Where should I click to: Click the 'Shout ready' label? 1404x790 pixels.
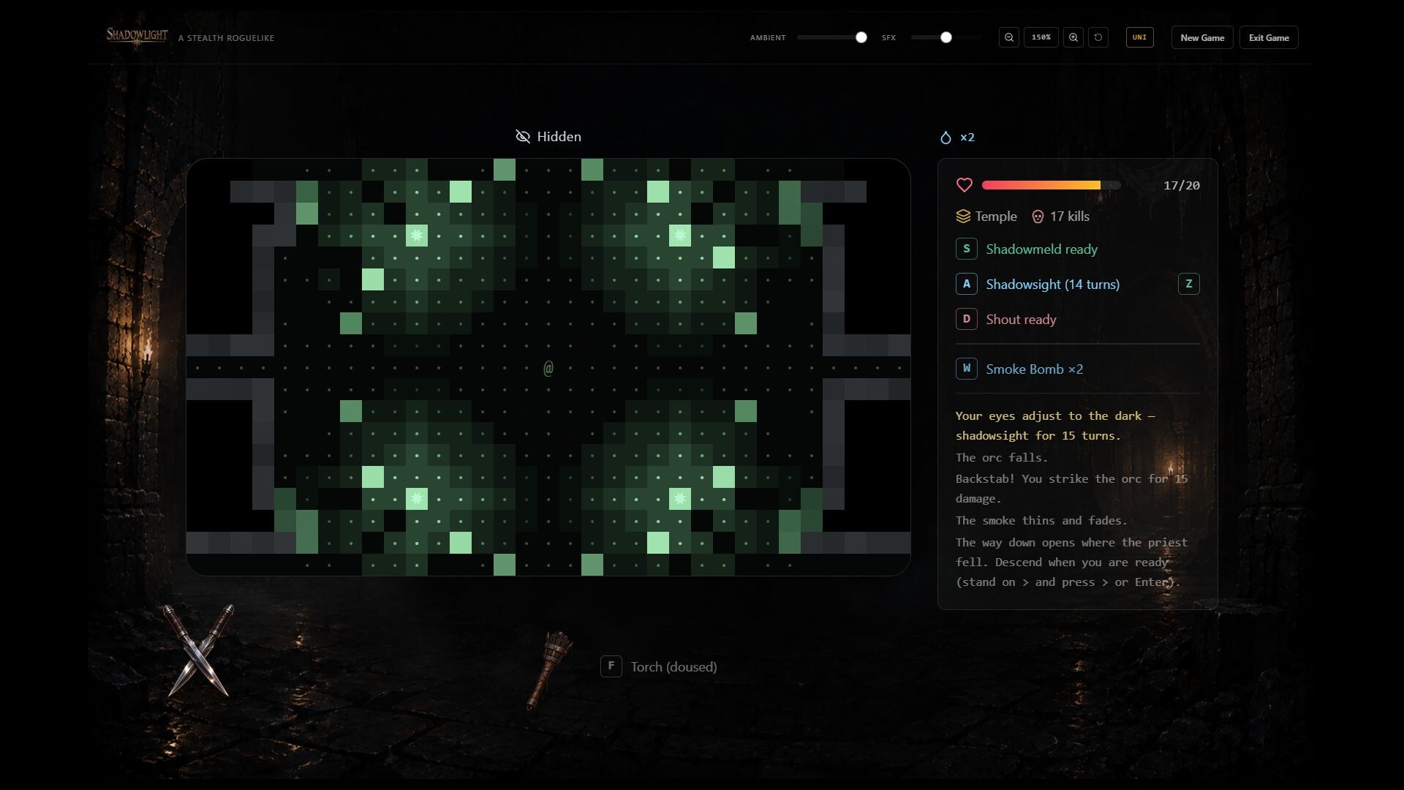1021,320
